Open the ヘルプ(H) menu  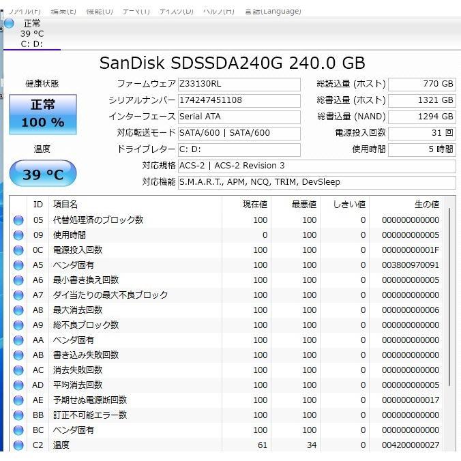point(219,12)
